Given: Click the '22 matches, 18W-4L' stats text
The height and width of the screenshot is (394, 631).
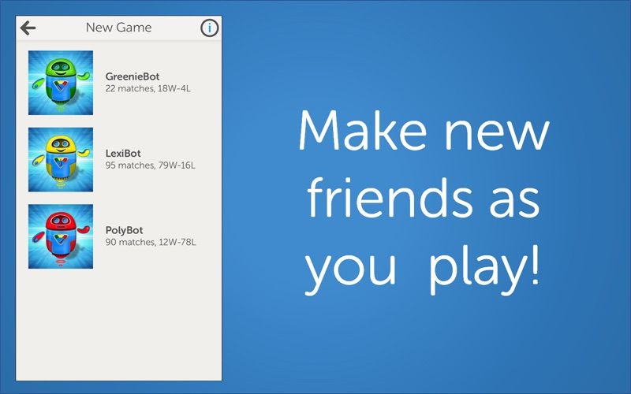Looking at the screenshot, I should pyautogui.click(x=148, y=88).
